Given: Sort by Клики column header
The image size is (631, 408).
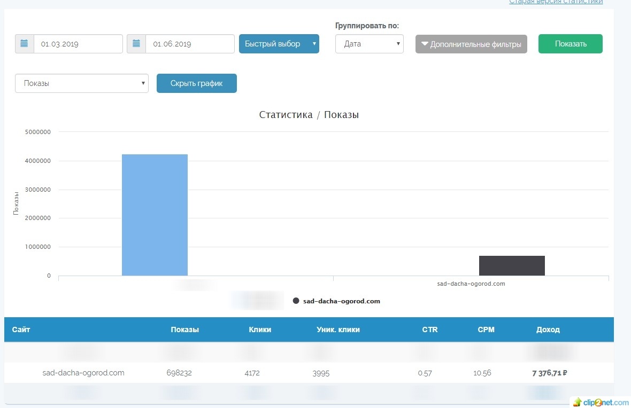Looking at the screenshot, I should tap(260, 329).
